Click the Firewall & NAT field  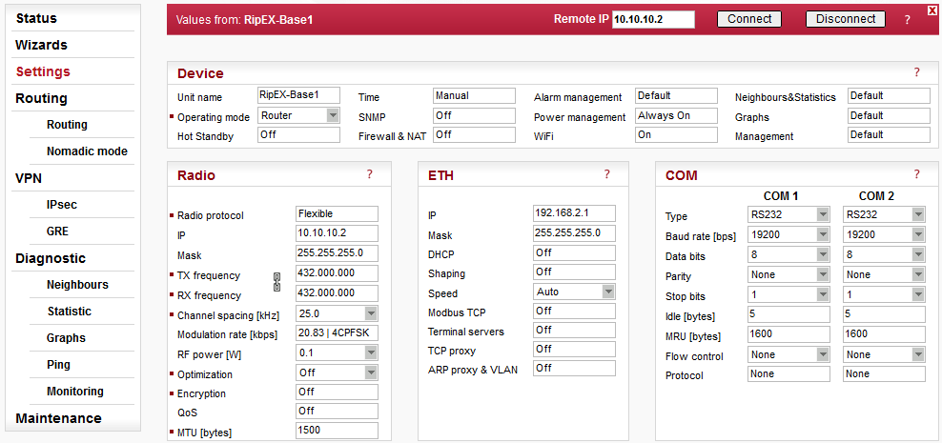tap(474, 134)
